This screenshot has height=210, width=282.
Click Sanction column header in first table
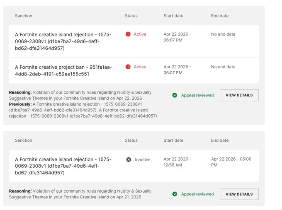point(24,16)
